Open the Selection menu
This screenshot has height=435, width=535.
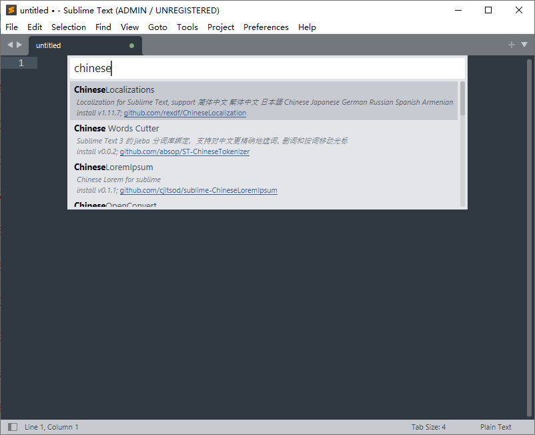coord(69,27)
